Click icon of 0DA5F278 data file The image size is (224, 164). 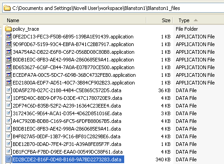(9, 90)
